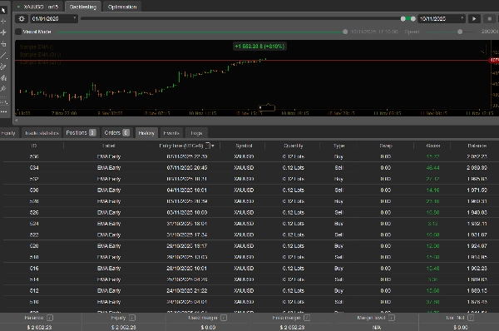Viewport: 499px width, 331px height.
Task: Click the info icon beside Unr. Net
Action: coord(471,318)
